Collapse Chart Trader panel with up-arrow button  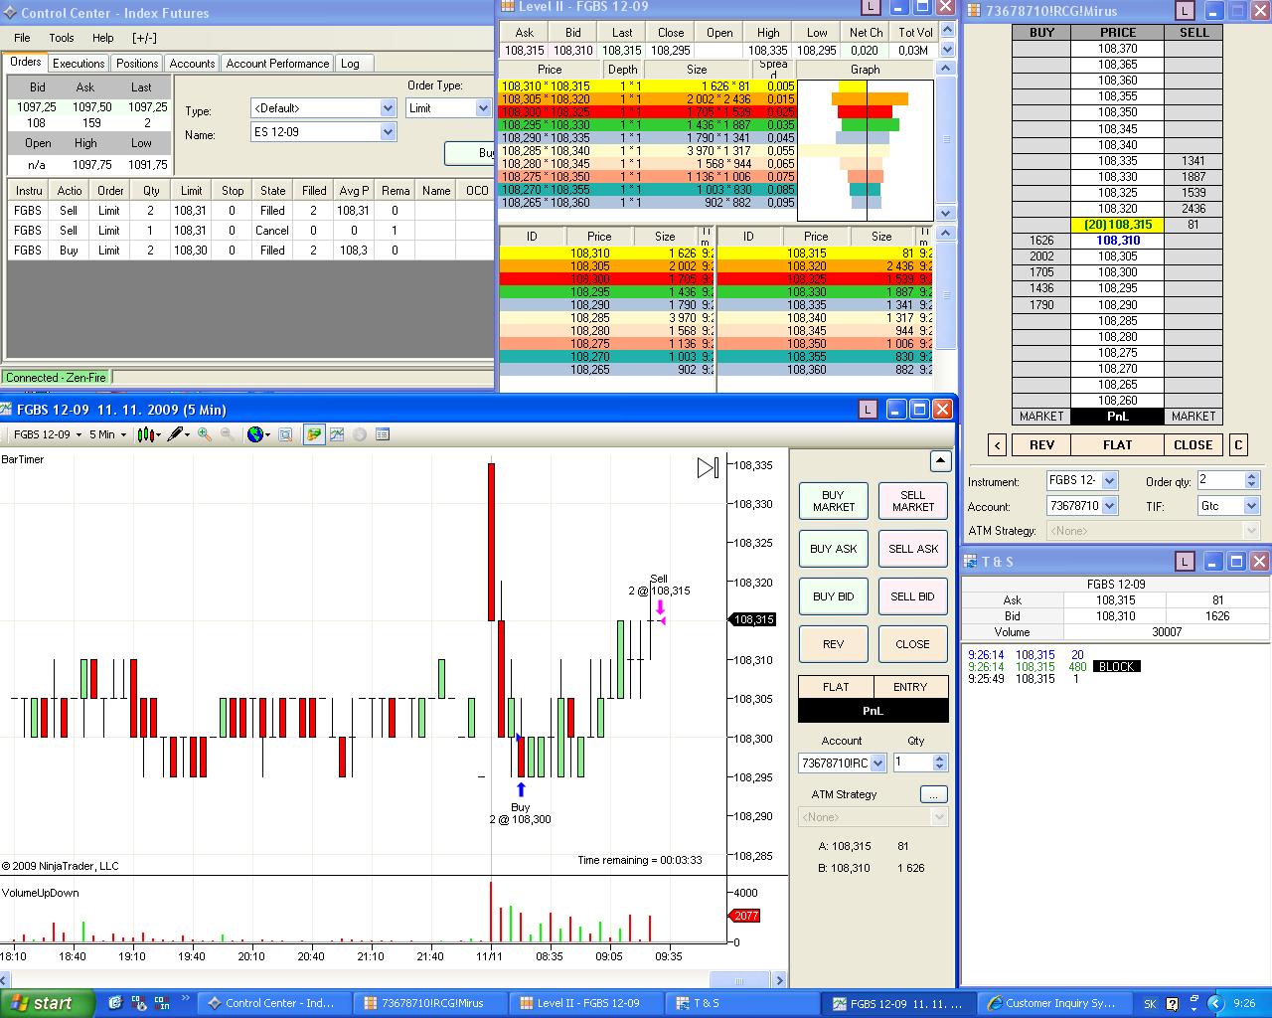point(940,460)
